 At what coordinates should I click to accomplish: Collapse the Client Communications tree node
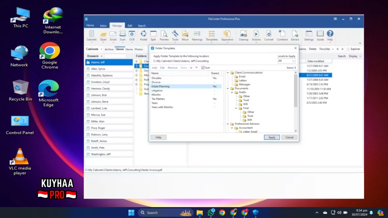(x=228, y=73)
